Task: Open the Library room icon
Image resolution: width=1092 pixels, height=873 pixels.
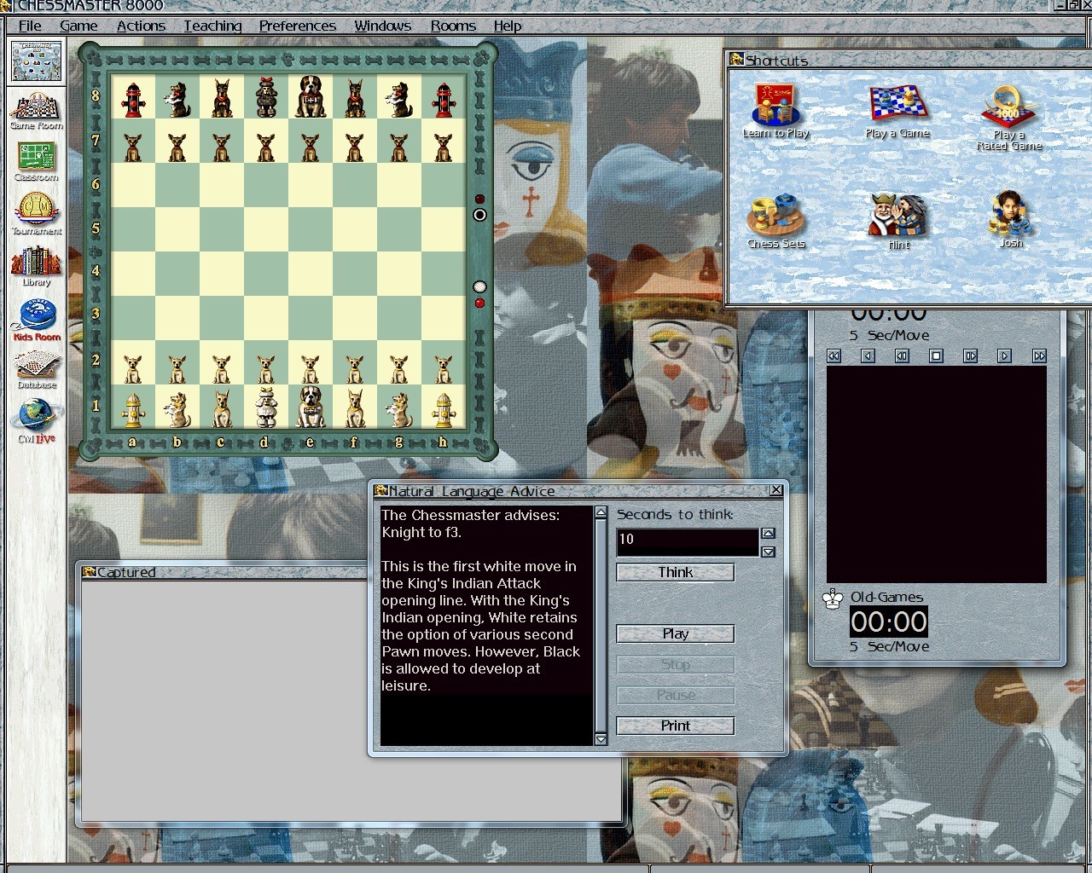Action: 36,266
